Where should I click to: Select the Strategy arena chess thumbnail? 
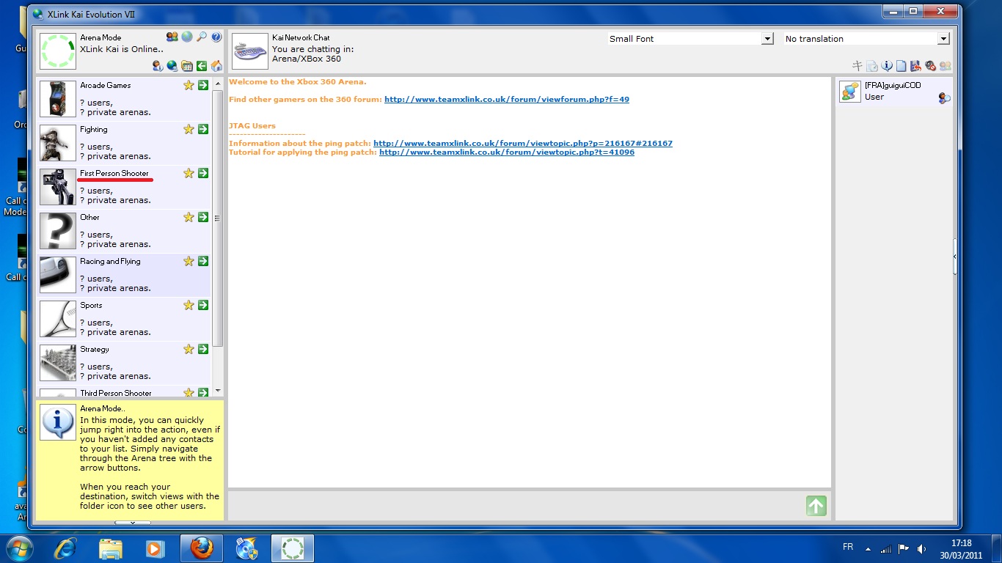[x=58, y=363]
